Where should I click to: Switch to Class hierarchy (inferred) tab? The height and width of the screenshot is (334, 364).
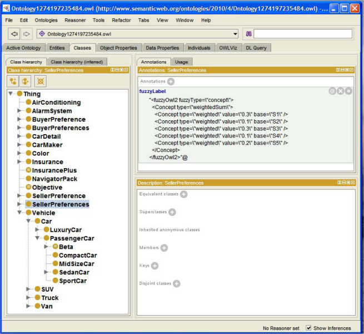[77, 62]
